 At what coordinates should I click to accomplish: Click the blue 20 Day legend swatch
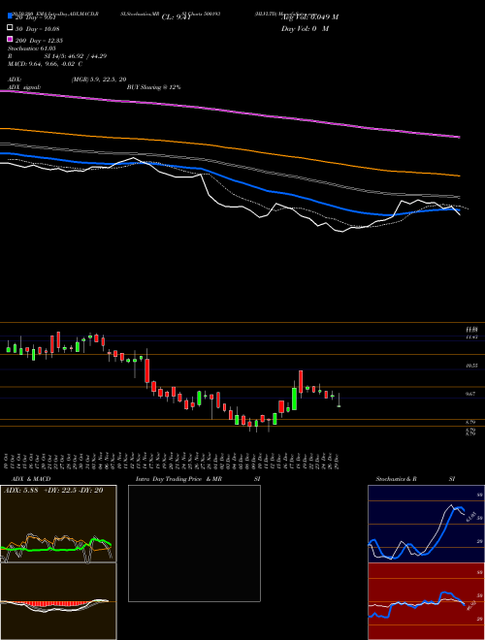point(10,16)
